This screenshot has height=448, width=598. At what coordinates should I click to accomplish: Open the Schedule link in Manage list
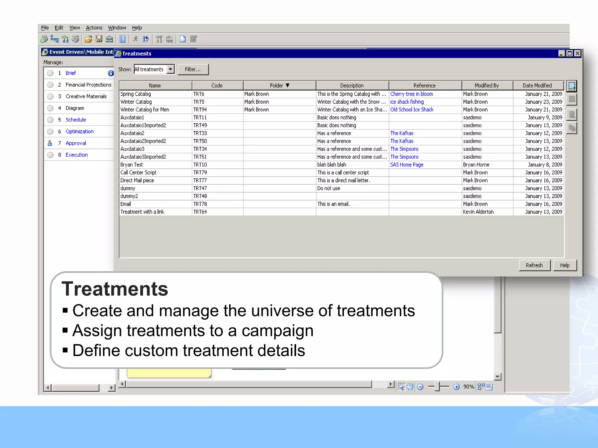(x=76, y=120)
